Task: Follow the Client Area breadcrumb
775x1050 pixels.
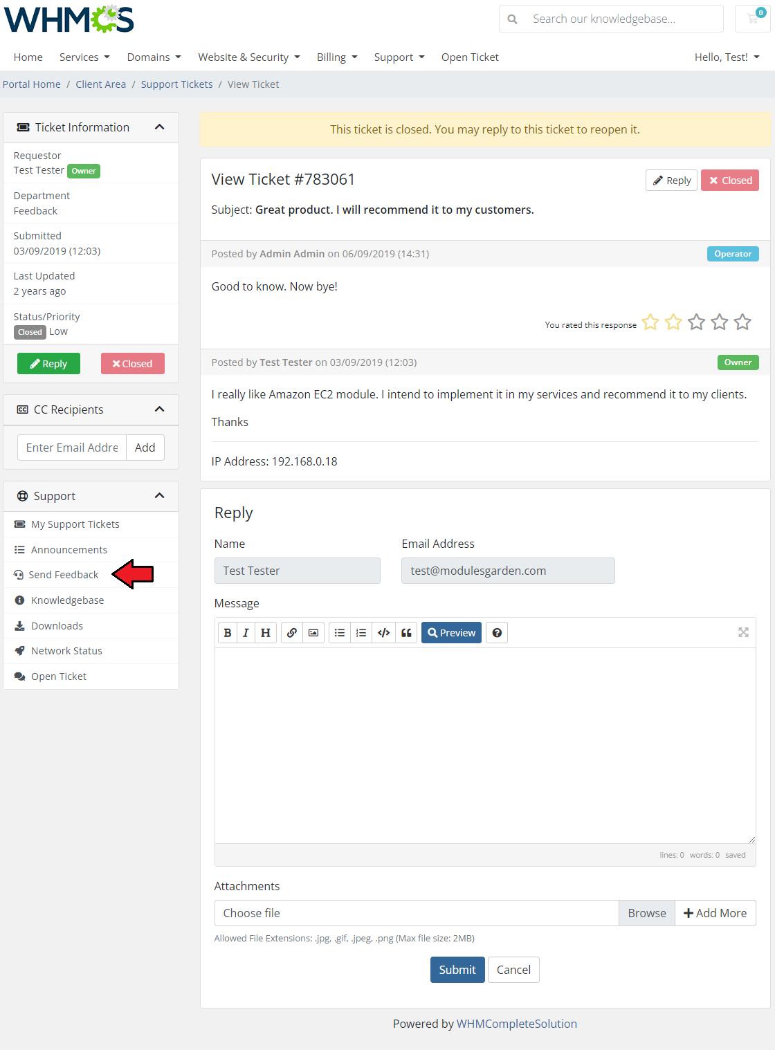Action: pyautogui.click(x=101, y=84)
